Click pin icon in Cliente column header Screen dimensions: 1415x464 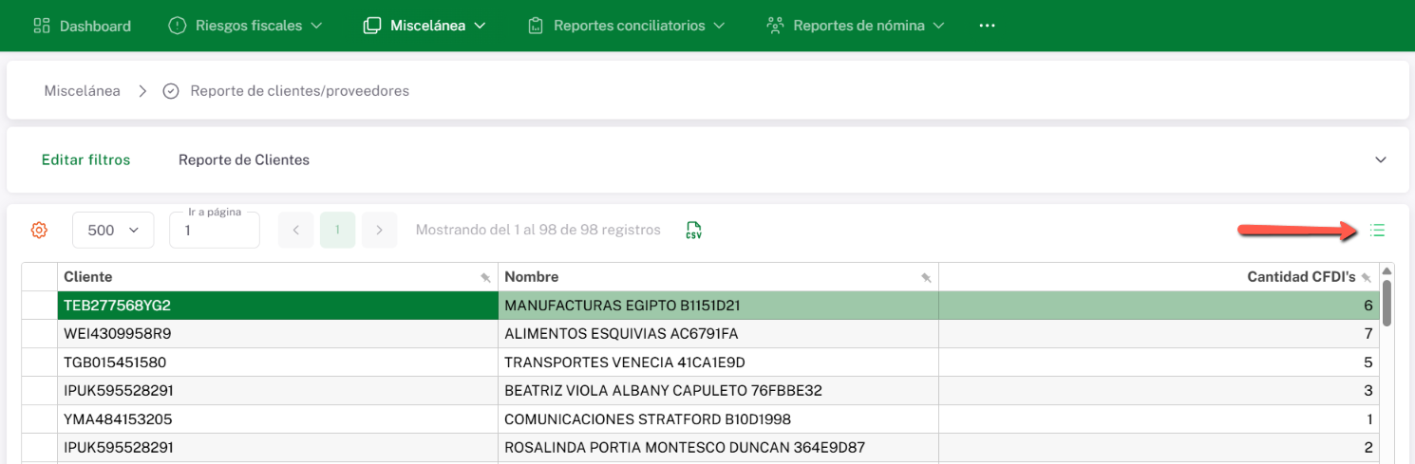(x=485, y=278)
